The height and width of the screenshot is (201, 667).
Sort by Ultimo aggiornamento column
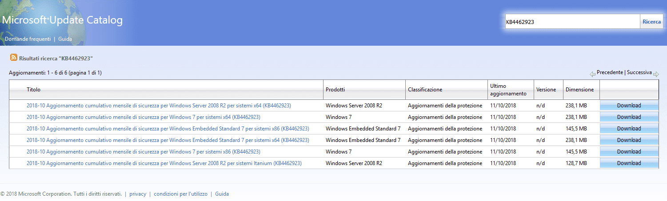(508, 90)
